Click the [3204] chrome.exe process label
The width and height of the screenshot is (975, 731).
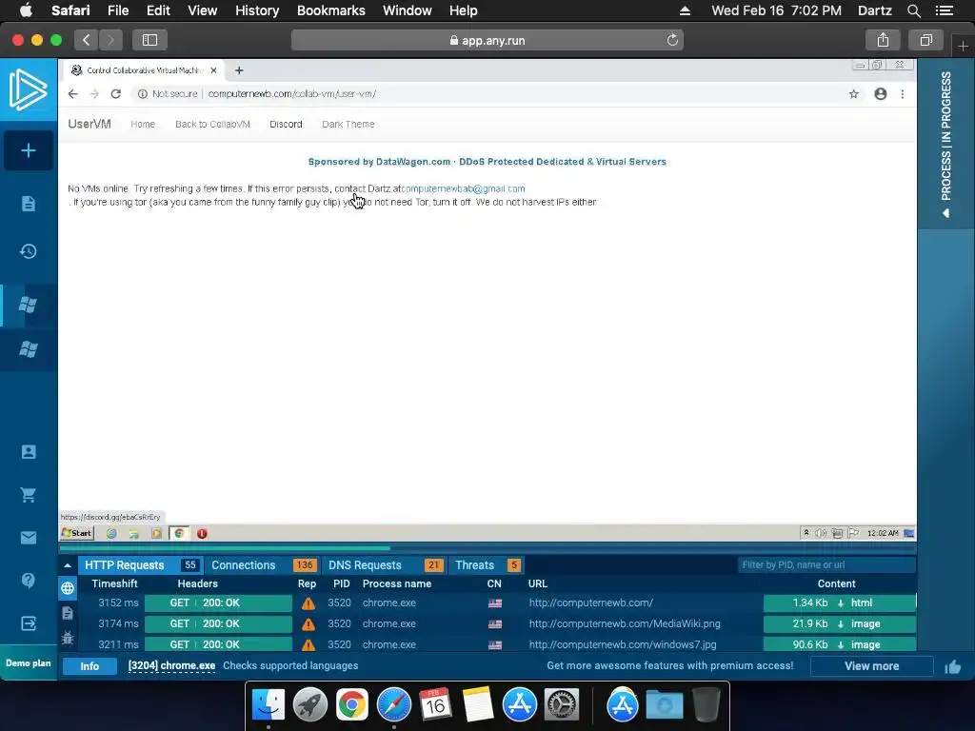(171, 665)
